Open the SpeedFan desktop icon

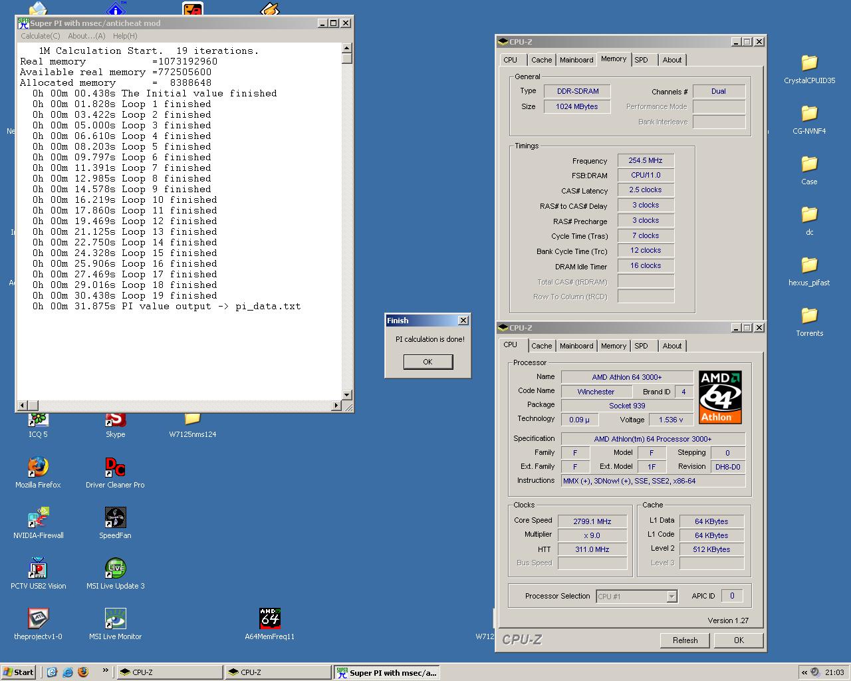coord(115,518)
